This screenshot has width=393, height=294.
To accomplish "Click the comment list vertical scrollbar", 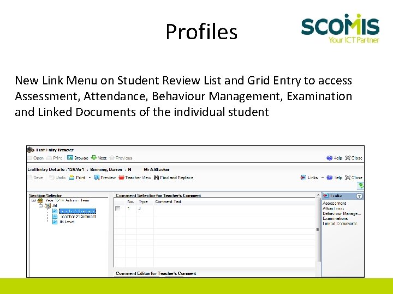I will coord(318,229).
